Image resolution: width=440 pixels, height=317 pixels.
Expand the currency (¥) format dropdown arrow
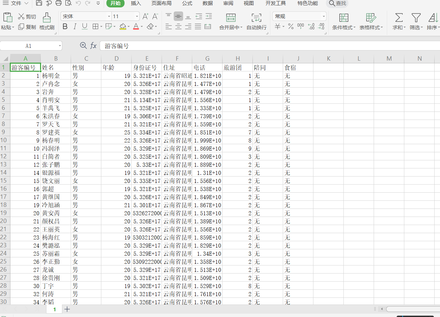pyautogui.click(x=283, y=27)
